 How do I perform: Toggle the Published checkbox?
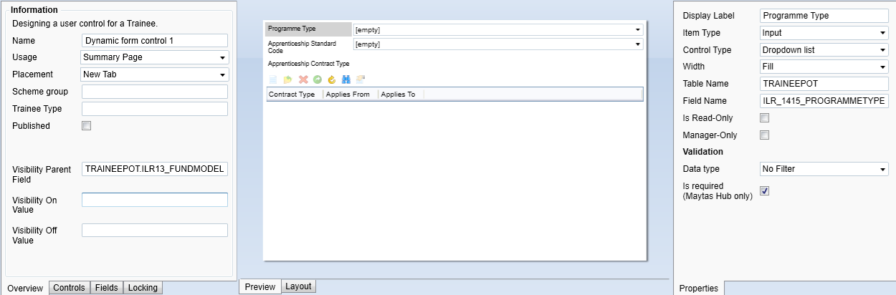click(x=87, y=126)
